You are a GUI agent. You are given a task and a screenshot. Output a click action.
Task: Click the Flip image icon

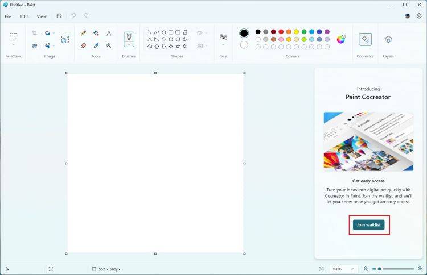tap(47, 45)
